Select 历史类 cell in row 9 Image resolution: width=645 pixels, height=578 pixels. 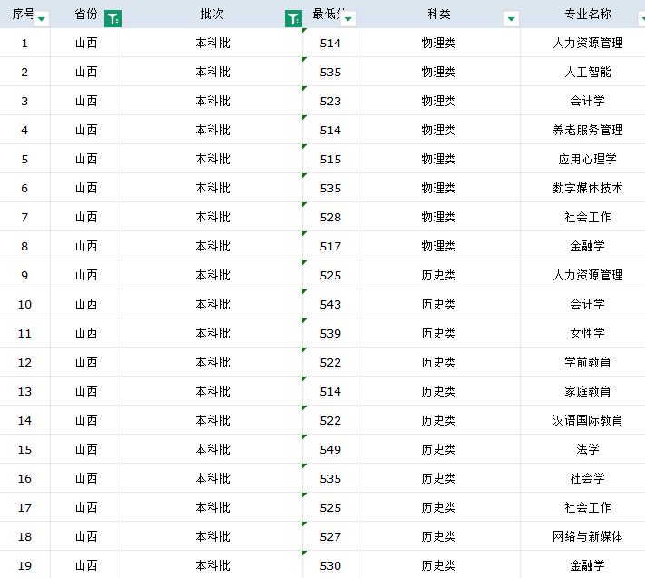click(x=438, y=275)
